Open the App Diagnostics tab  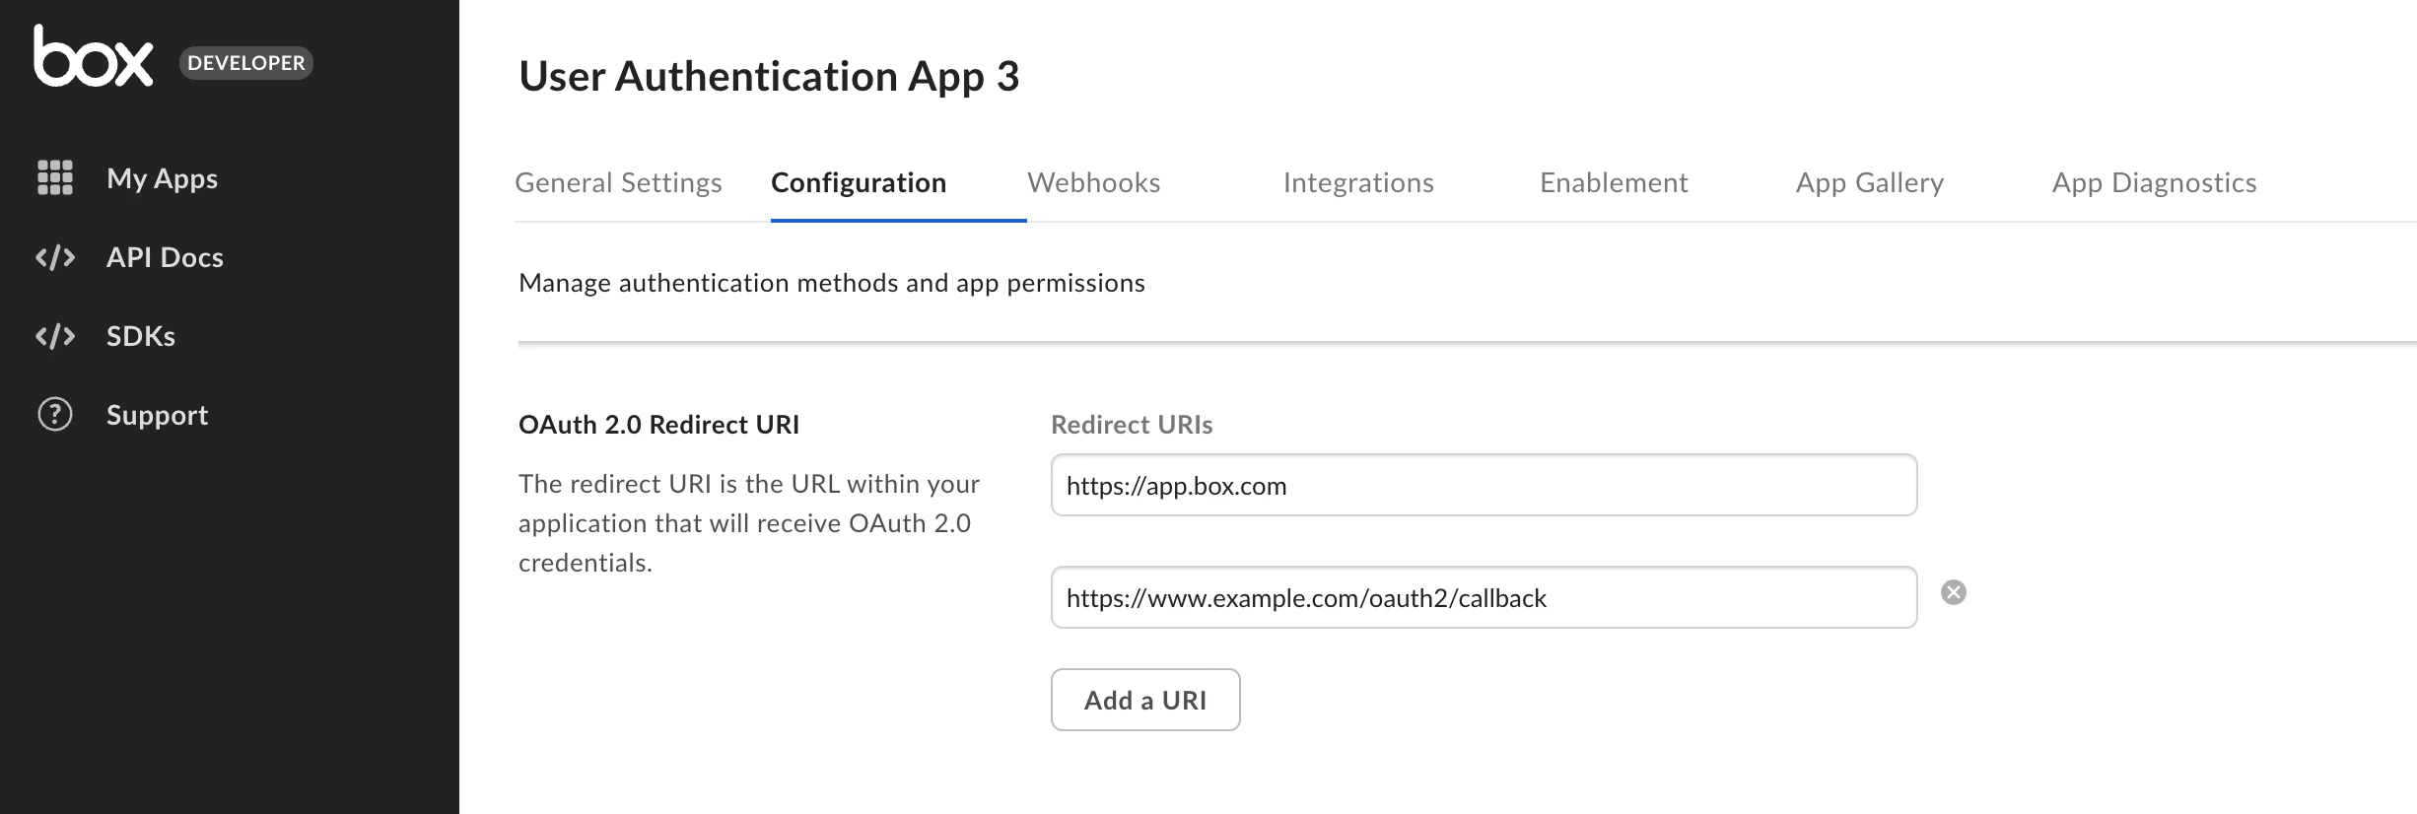2154,182
